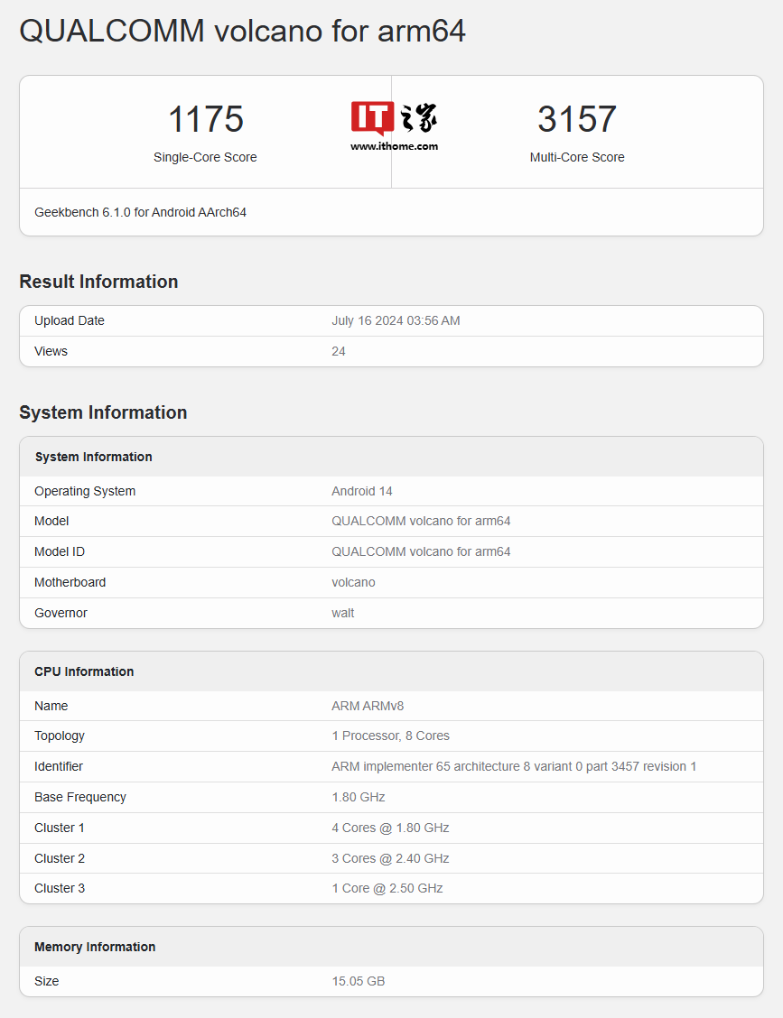Open the www.ithome.com link
Screen dimensions: 783x1018
click(x=395, y=144)
